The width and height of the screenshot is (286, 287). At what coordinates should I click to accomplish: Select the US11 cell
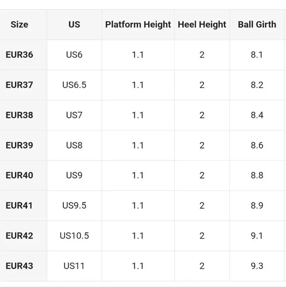pos(74,266)
